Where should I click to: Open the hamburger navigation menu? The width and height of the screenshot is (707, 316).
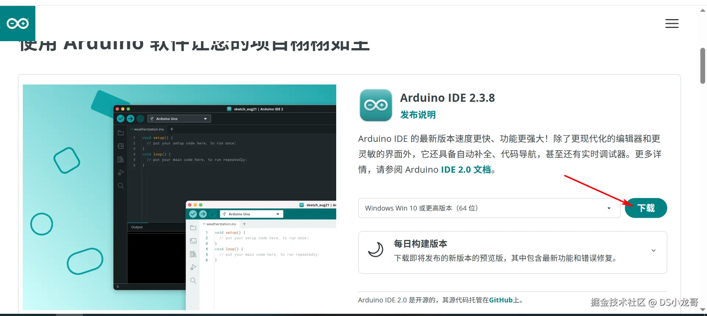point(672,24)
